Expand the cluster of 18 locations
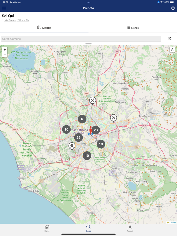177x236 pixels. click(101, 144)
